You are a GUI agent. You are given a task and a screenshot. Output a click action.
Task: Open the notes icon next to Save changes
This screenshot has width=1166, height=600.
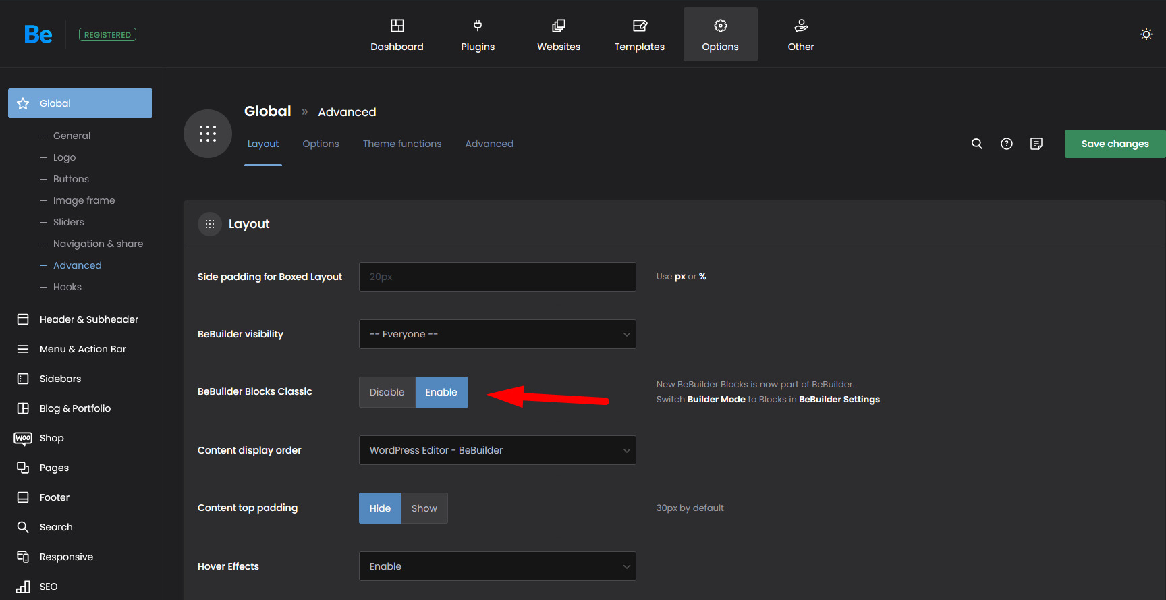[1036, 144]
